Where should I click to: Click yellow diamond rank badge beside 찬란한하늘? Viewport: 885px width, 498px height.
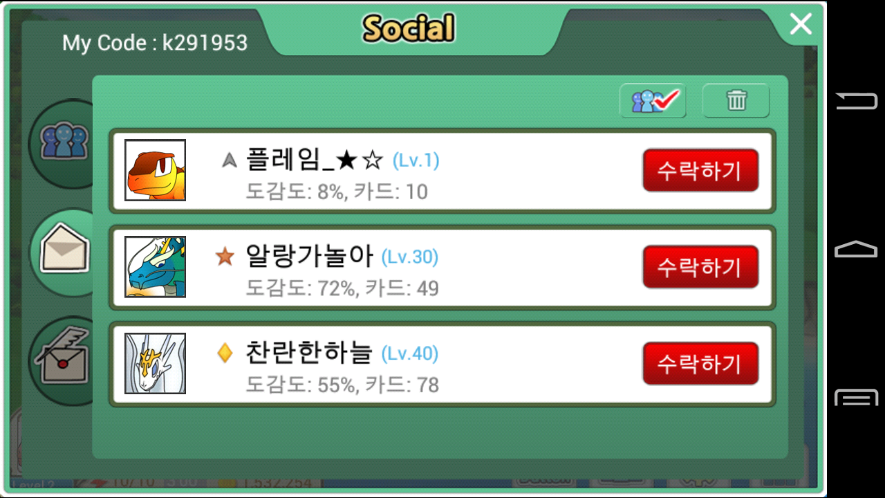pyautogui.click(x=225, y=353)
